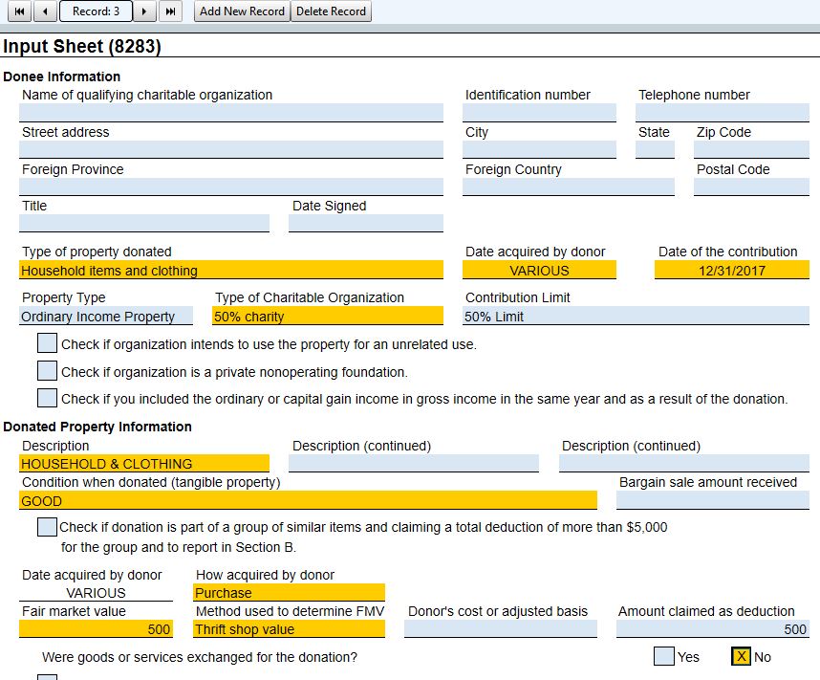The height and width of the screenshot is (680, 820).
Task: Click Date acquired by donor VARIOUS field under Donee Information
Action: [539, 270]
